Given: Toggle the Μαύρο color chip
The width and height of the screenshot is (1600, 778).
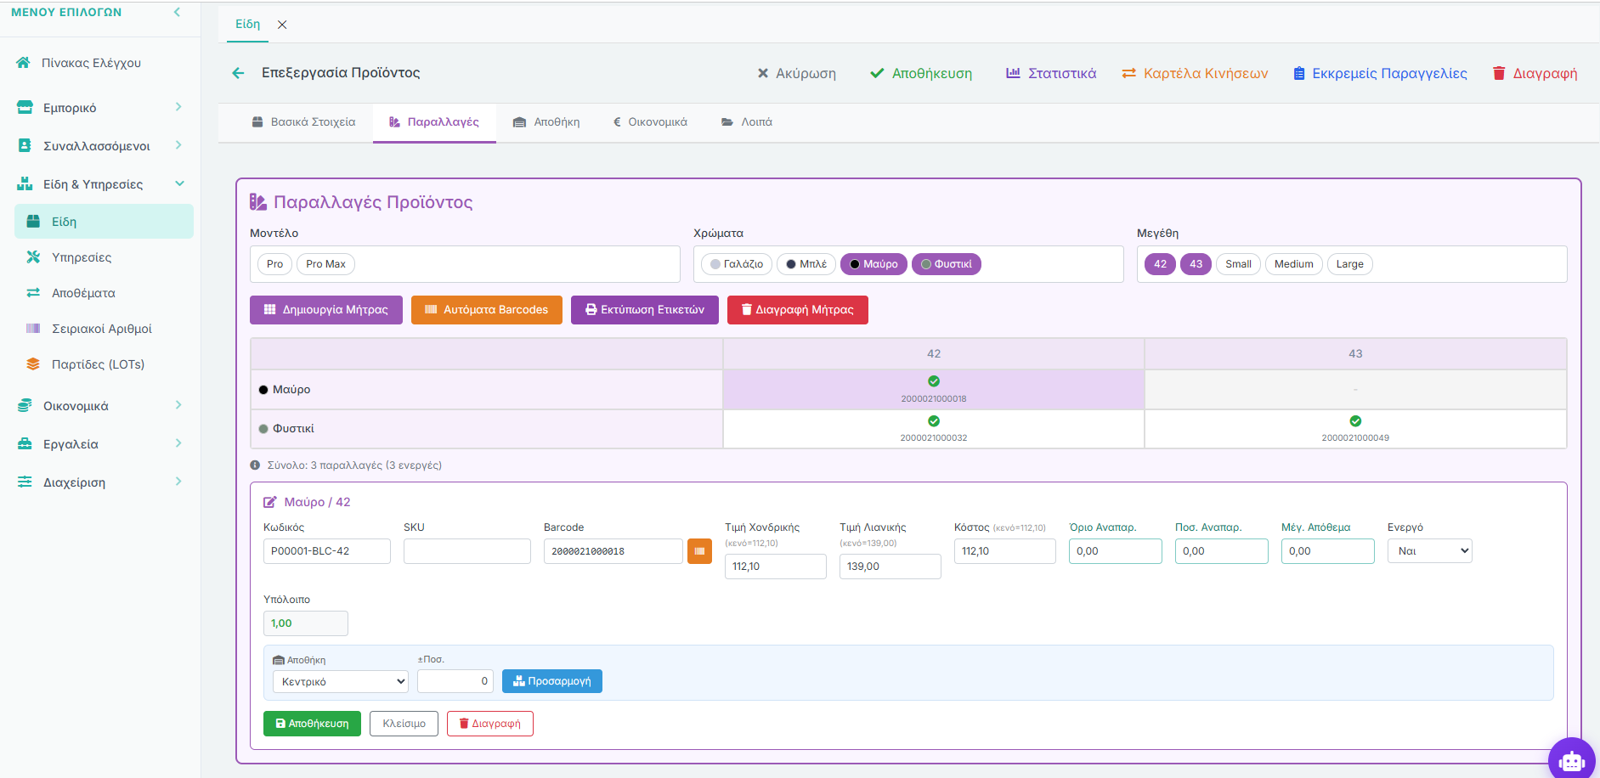Looking at the screenshot, I should coord(873,264).
